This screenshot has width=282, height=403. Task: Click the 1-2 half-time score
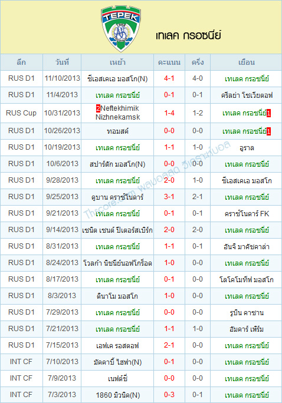click(198, 113)
